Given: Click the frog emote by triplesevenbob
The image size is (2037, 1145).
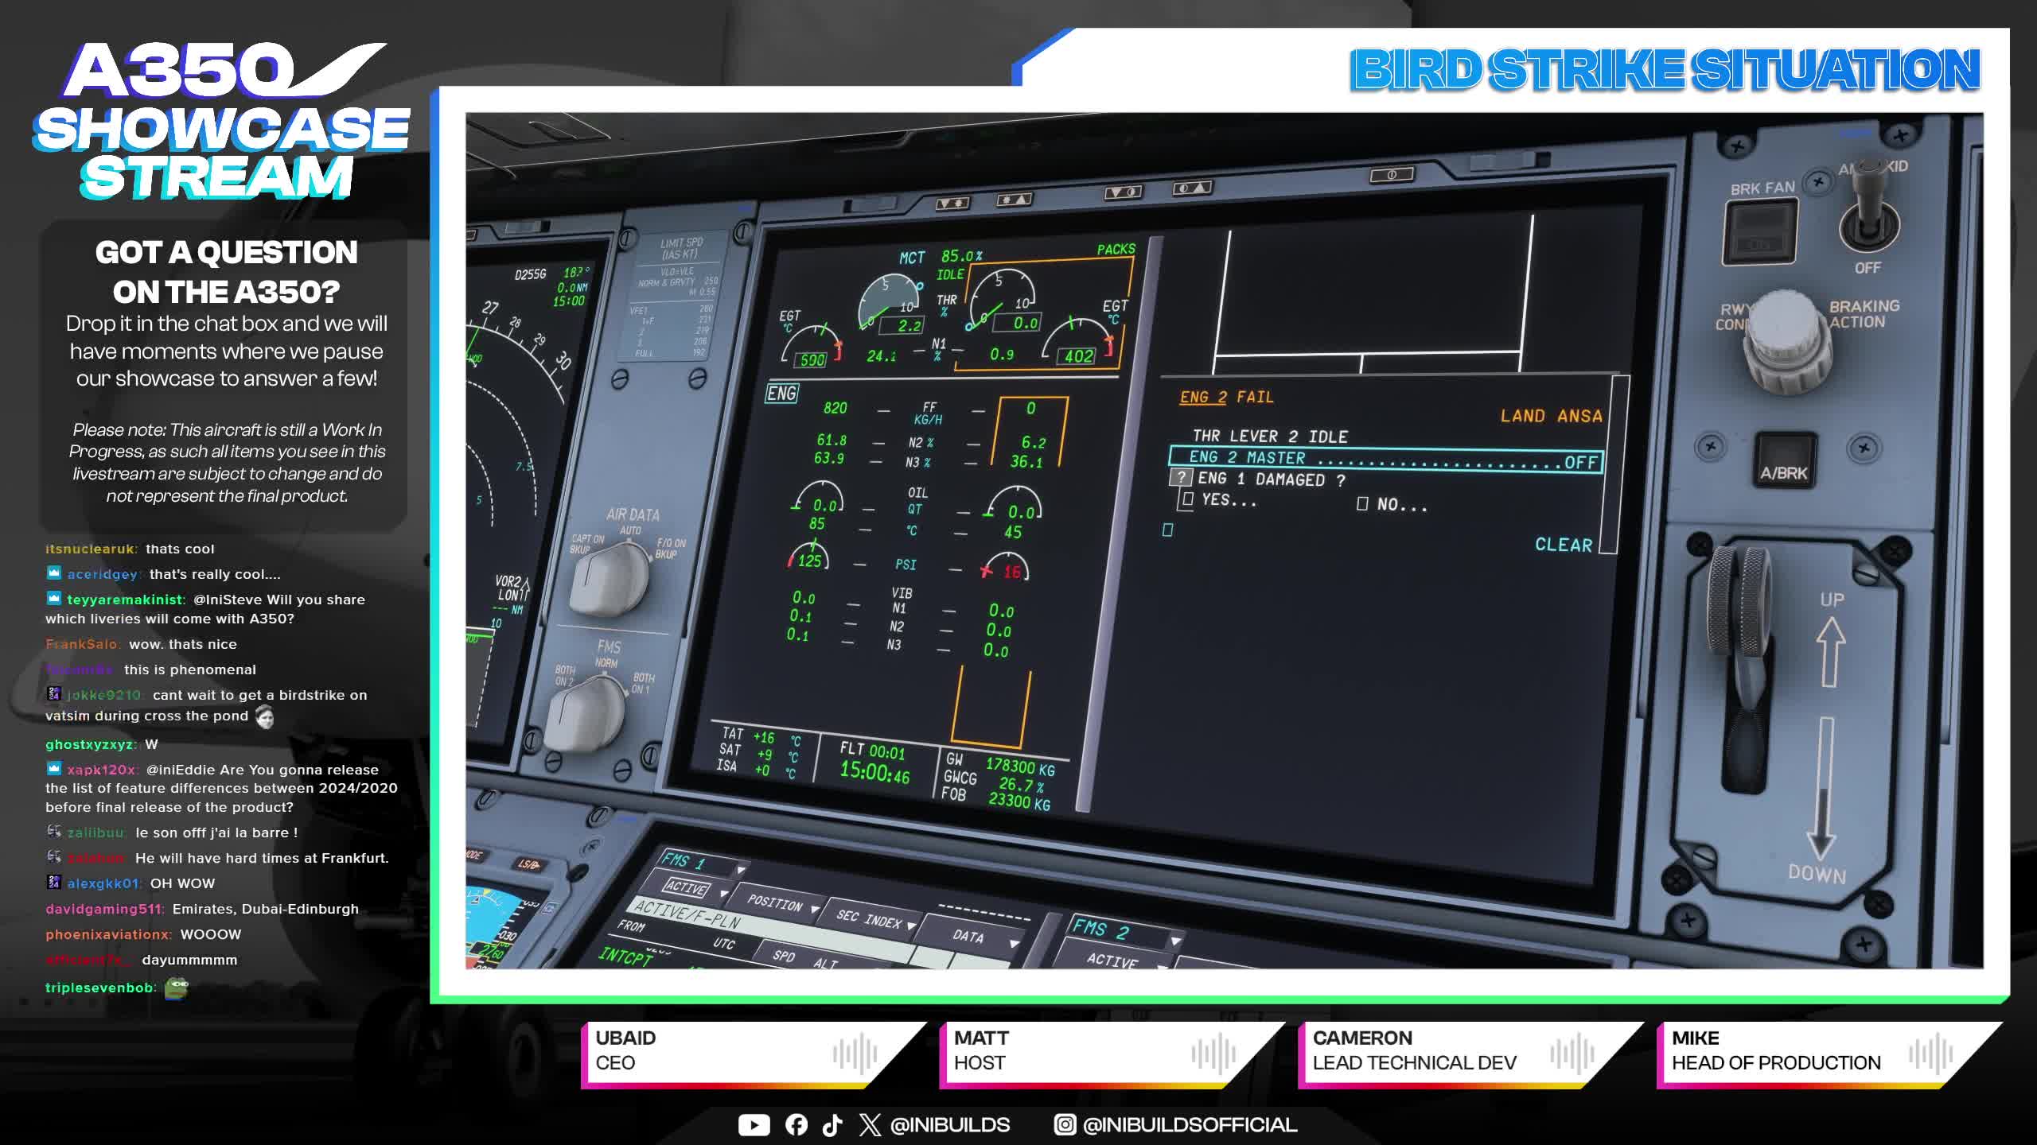Looking at the screenshot, I should coord(176,988).
